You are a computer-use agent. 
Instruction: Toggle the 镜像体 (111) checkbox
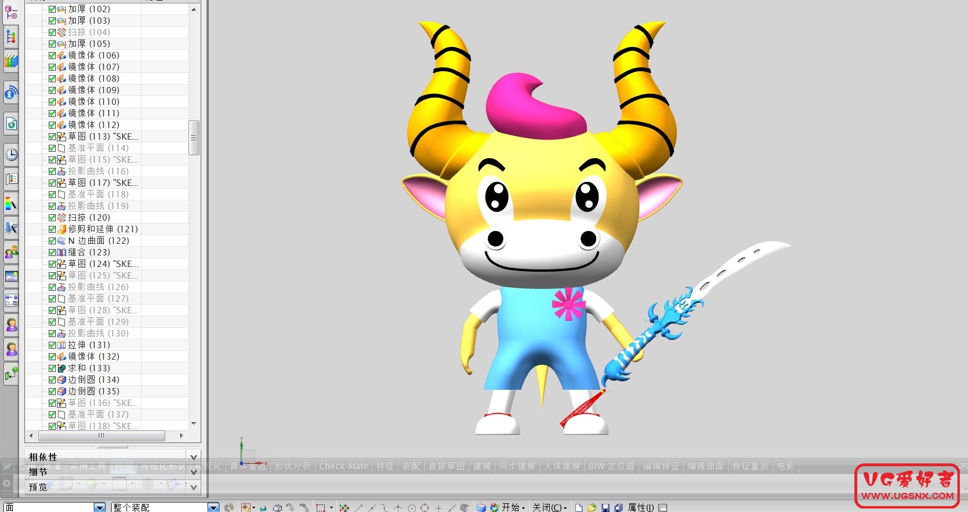[52, 114]
